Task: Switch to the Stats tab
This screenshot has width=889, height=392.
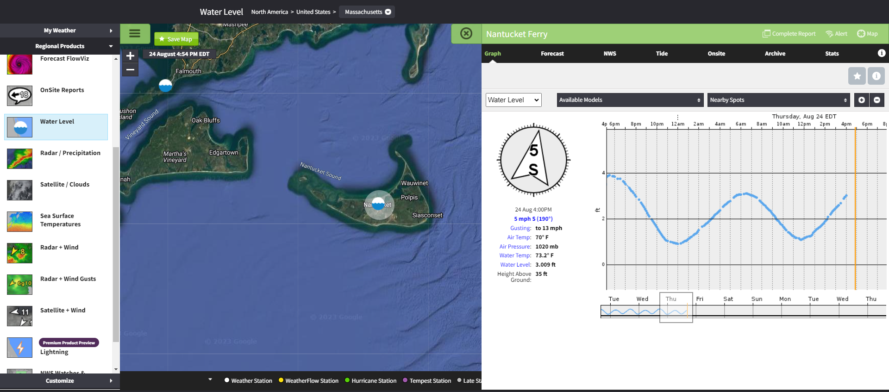Action: click(832, 54)
